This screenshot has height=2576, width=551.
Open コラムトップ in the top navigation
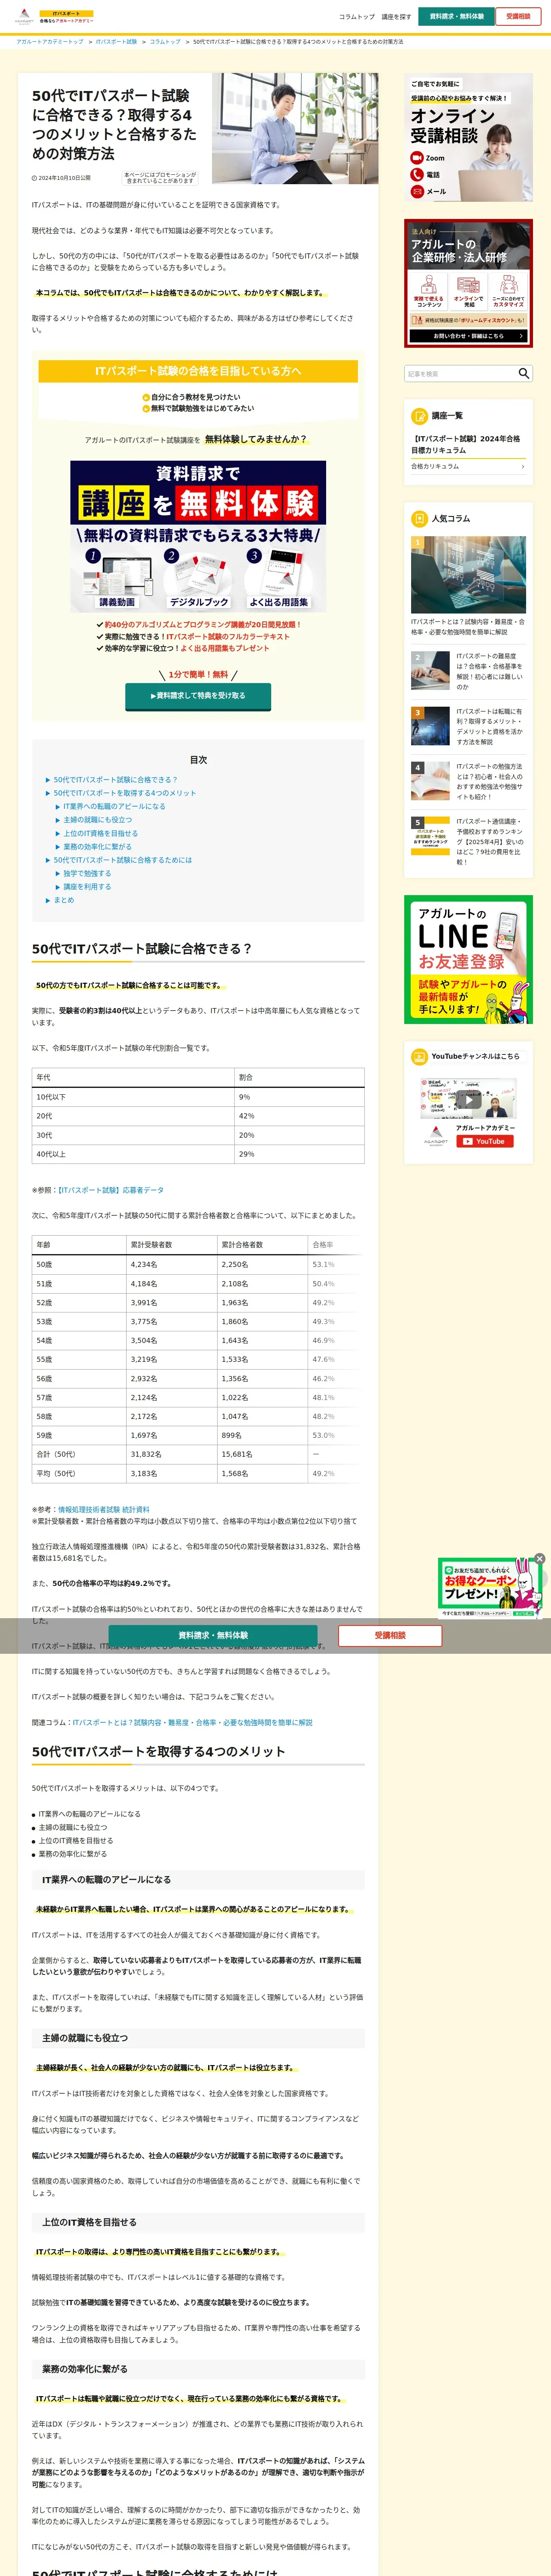point(356,17)
